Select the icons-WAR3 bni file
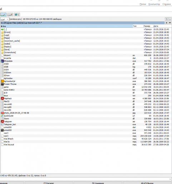172x184 pixels. [86, 90]
